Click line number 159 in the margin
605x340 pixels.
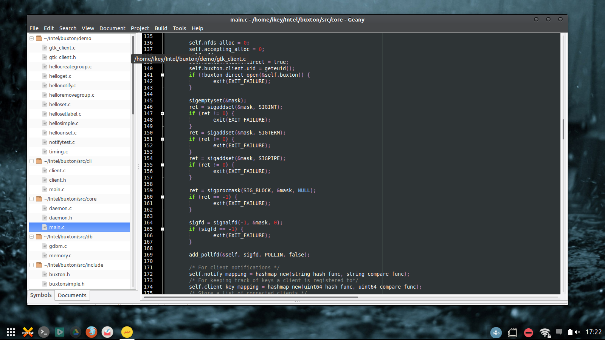[x=148, y=190]
